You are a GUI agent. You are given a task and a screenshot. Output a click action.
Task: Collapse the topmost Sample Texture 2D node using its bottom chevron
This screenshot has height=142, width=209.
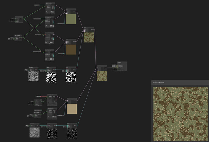(50, 14)
